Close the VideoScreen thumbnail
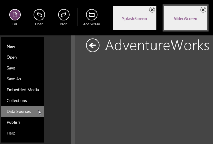 click(x=203, y=10)
